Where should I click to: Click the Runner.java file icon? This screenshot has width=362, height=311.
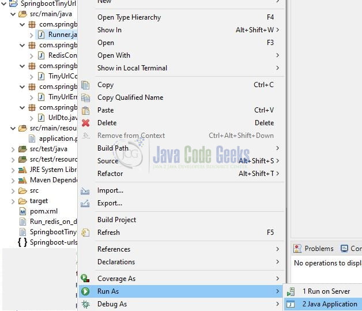click(x=41, y=35)
